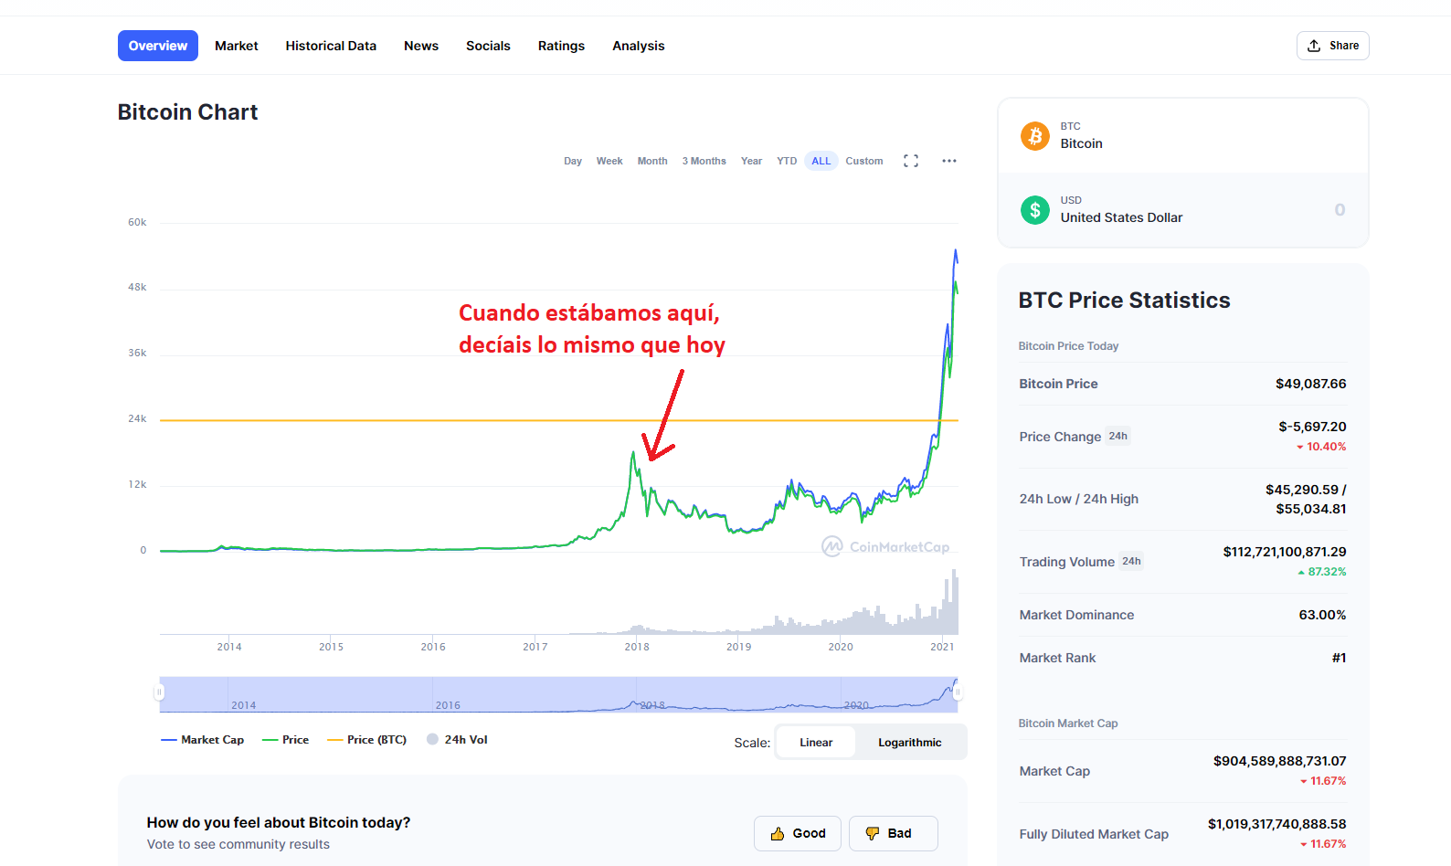The height and width of the screenshot is (866, 1451).
Task: Toggle the Price (BTC) legend series
Action: (x=367, y=740)
